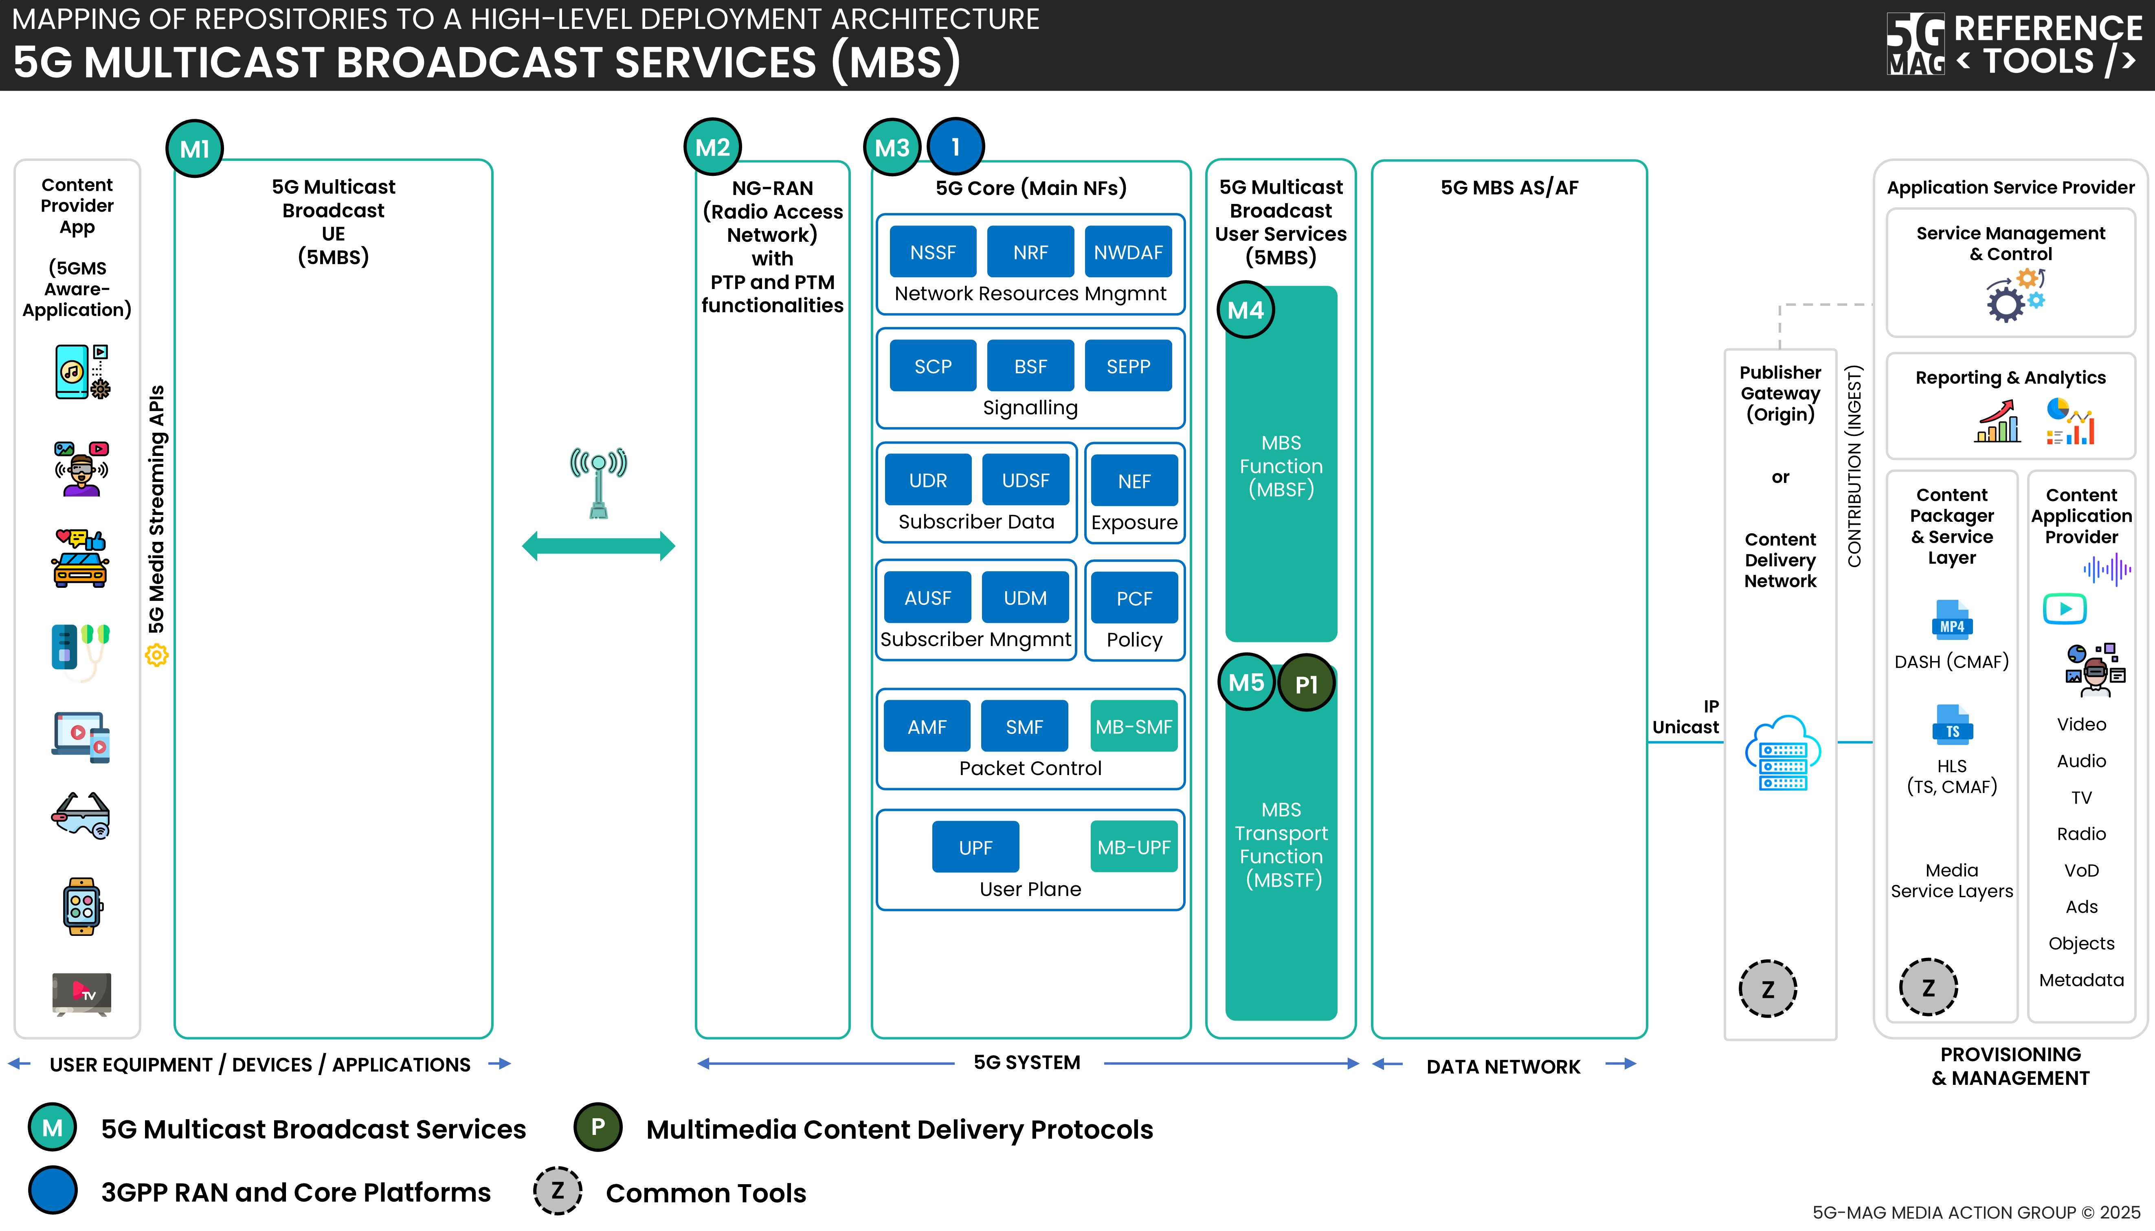This screenshot has height=1231, width=2155.
Task: Select the M1 circle badge
Action: pos(195,149)
